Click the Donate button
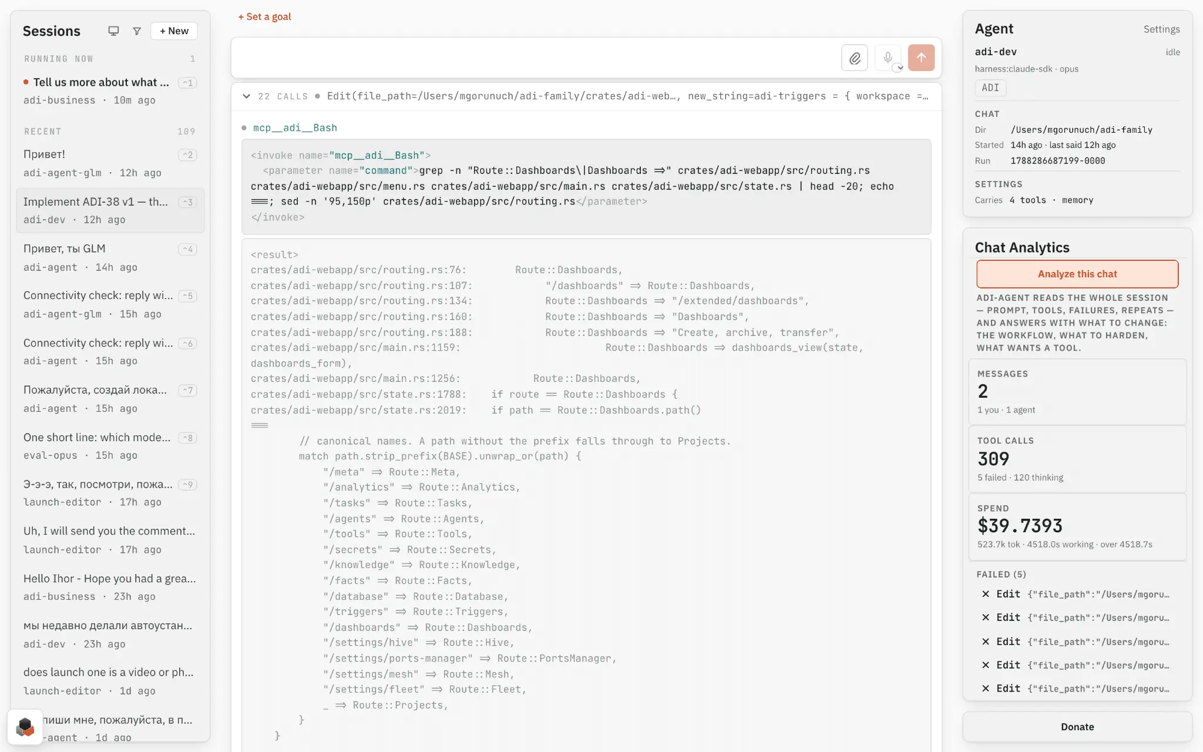1203x752 pixels. pyautogui.click(x=1077, y=727)
